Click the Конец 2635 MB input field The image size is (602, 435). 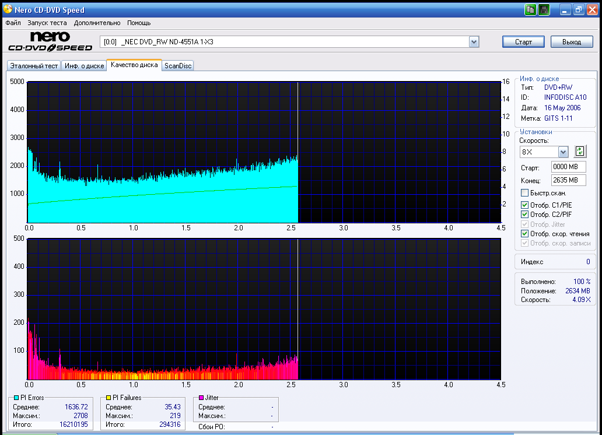568,180
